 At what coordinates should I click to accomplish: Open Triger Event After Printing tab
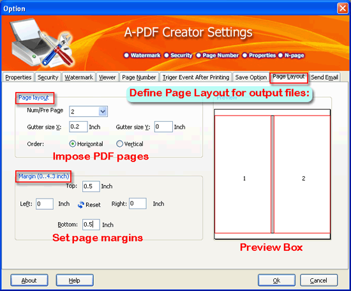196,77
